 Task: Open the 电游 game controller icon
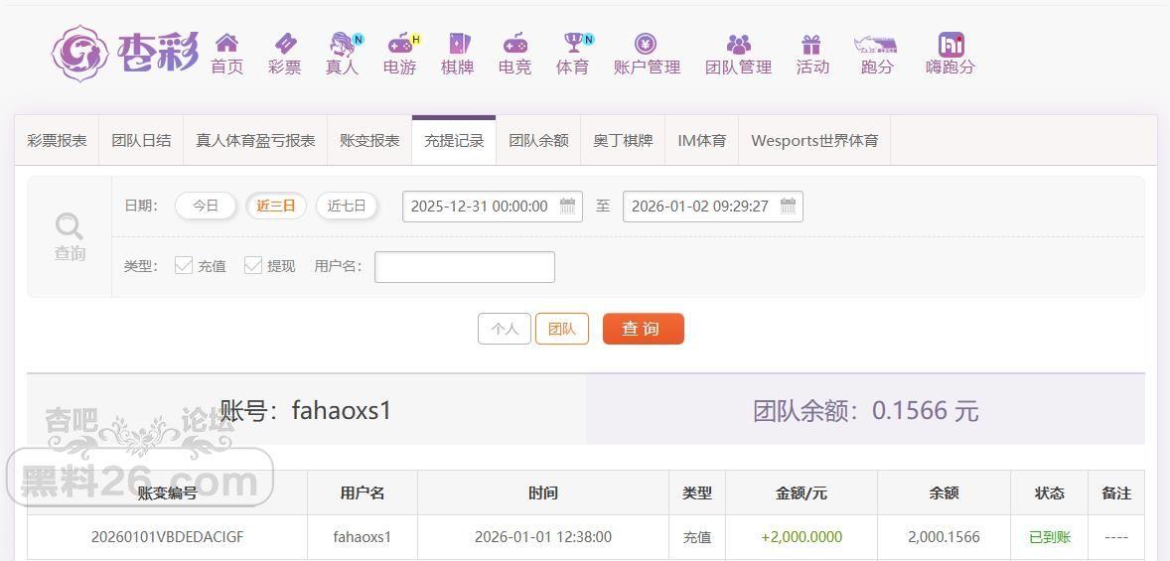click(x=399, y=44)
